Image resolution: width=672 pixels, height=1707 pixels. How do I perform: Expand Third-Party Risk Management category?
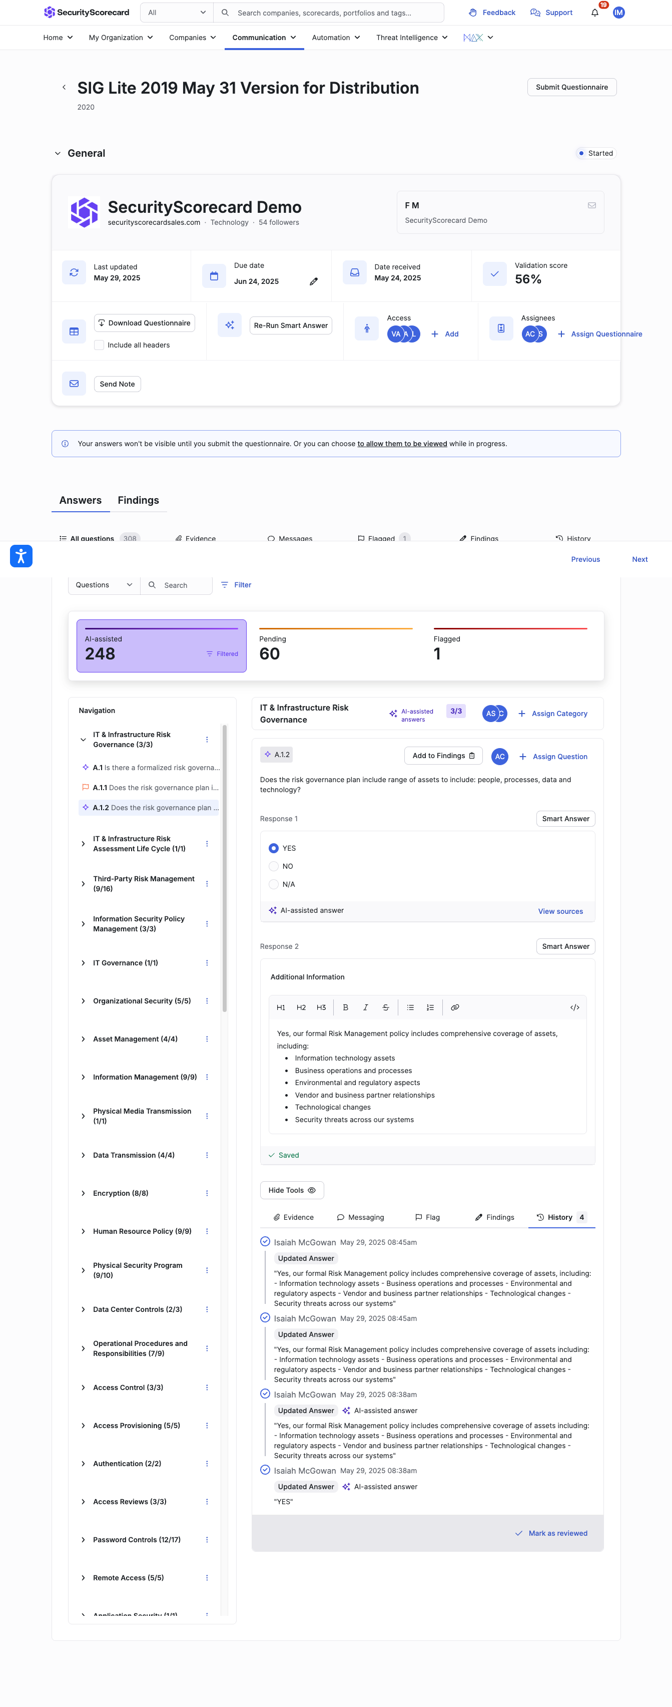point(83,884)
